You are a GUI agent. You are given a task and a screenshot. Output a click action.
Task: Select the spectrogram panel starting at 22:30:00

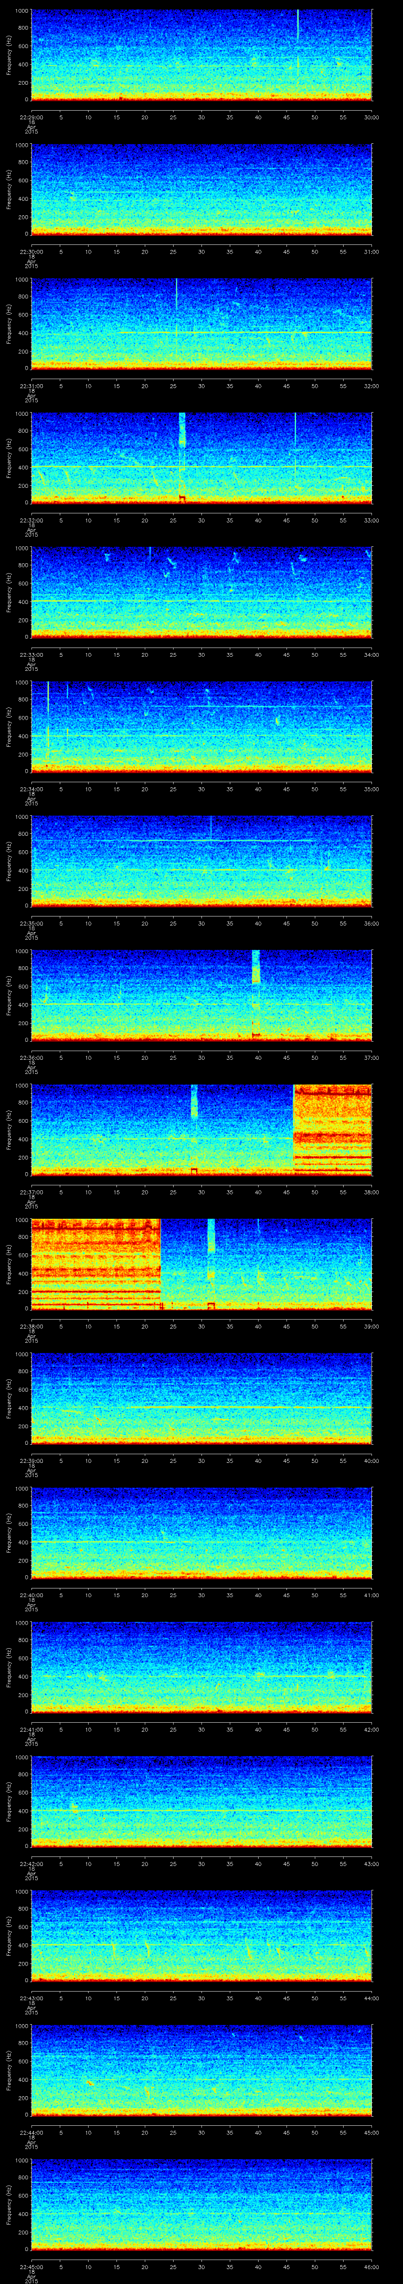pyautogui.click(x=201, y=190)
